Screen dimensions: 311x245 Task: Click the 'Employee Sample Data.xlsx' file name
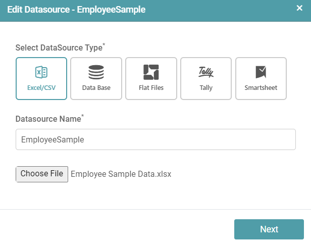pyautogui.click(x=121, y=174)
